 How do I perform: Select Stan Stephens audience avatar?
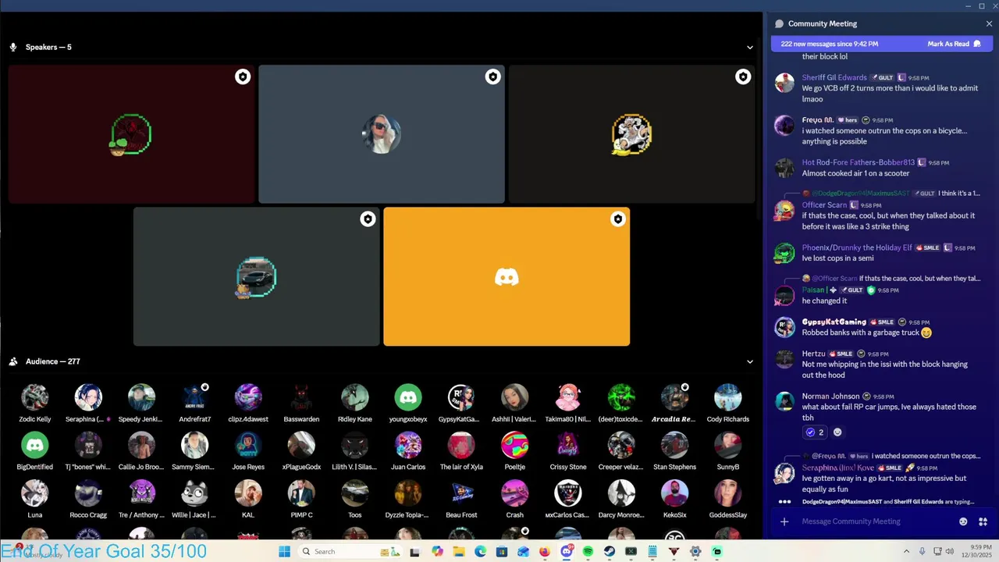(674, 446)
